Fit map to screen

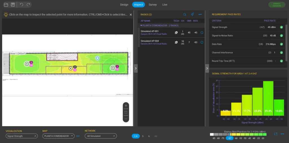point(126,112)
